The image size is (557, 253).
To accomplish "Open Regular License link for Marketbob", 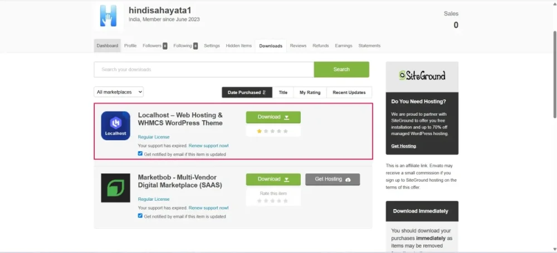I will [154, 199].
